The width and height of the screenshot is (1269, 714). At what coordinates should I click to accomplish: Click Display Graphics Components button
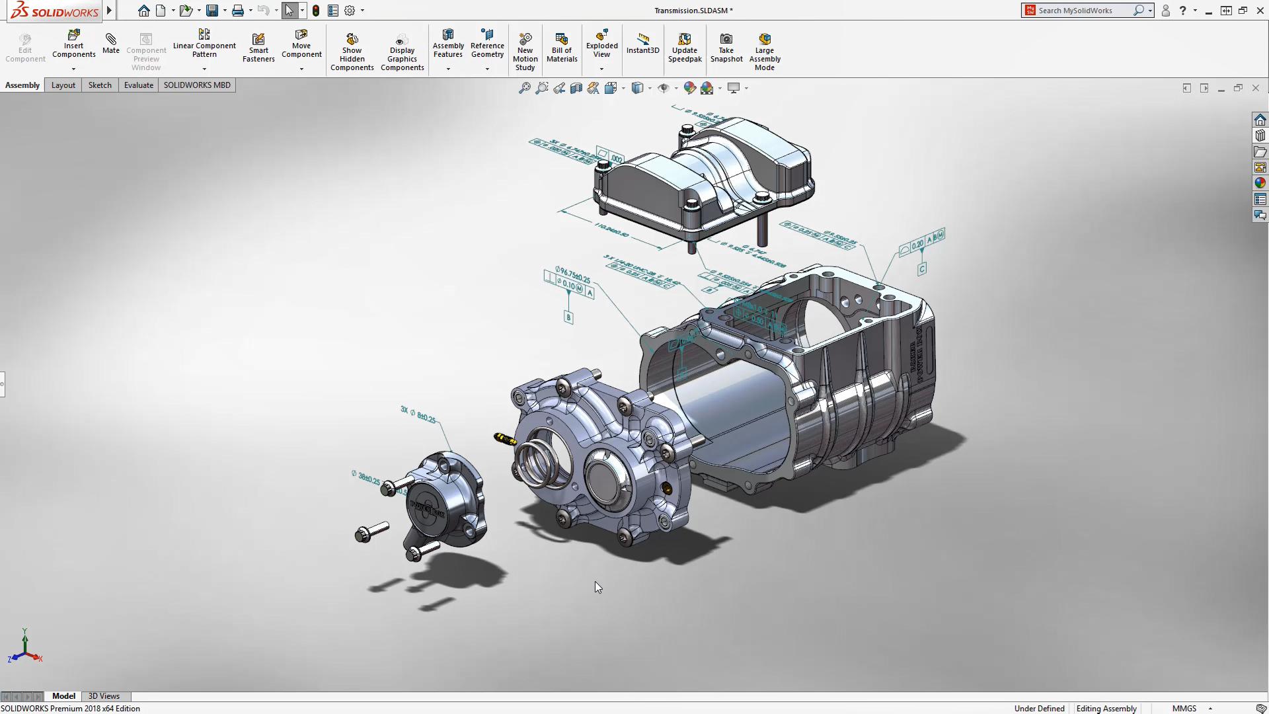402,40
